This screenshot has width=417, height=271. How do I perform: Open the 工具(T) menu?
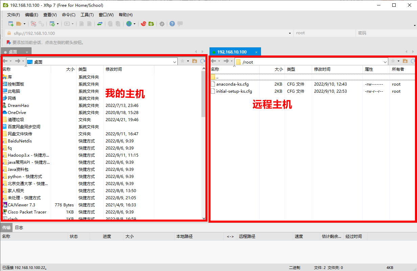click(x=87, y=15)
